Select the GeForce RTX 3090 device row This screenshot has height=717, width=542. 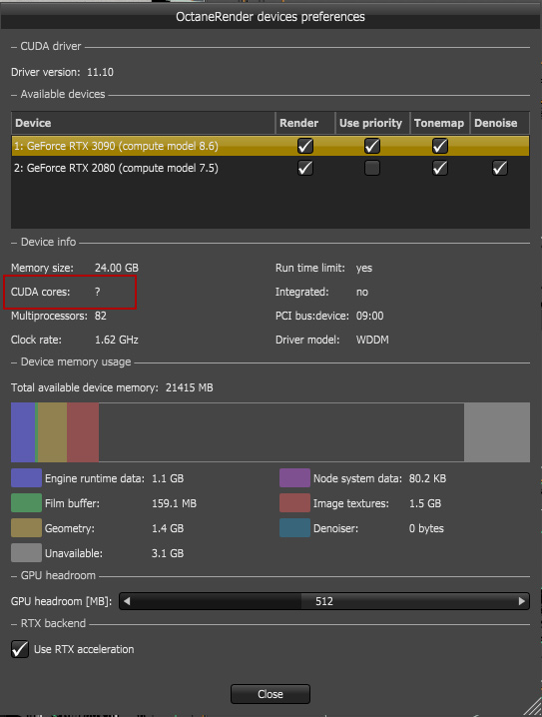point(271,146)
